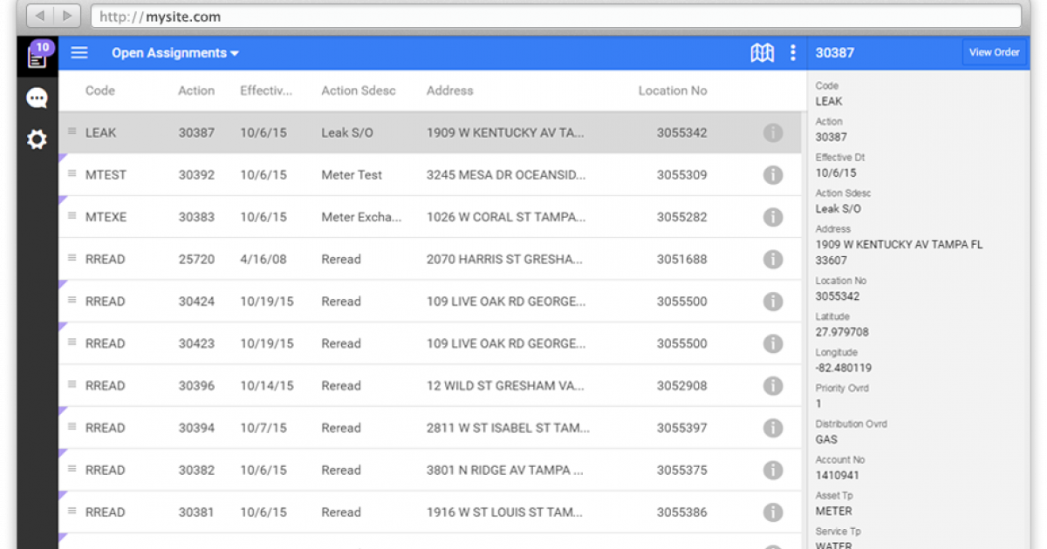1047x549 pixels.
Task: Click the Address column header
Action: tap(449, 91)
